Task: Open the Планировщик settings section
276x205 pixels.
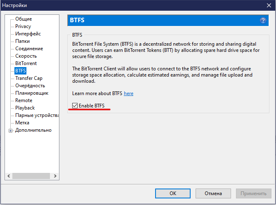Action: pos(32,93)
